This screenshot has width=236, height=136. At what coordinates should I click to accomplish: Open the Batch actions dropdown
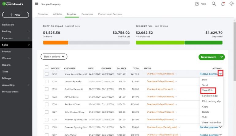(x=54, y=56)
